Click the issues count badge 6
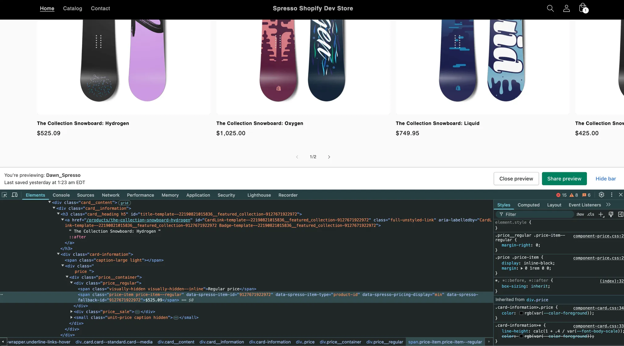The image size is (624, 346). (x=586, y=195)
